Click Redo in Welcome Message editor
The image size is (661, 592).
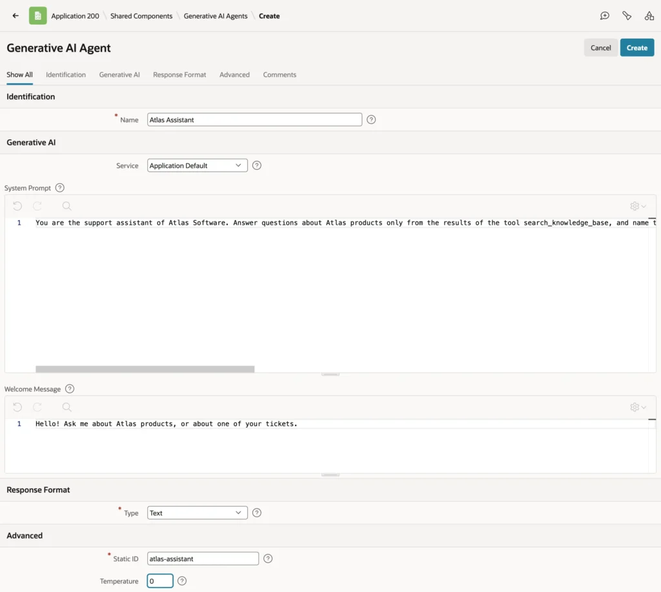coord(37,407)
